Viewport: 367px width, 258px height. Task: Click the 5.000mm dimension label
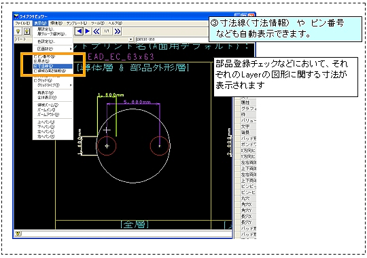[137, 102]
